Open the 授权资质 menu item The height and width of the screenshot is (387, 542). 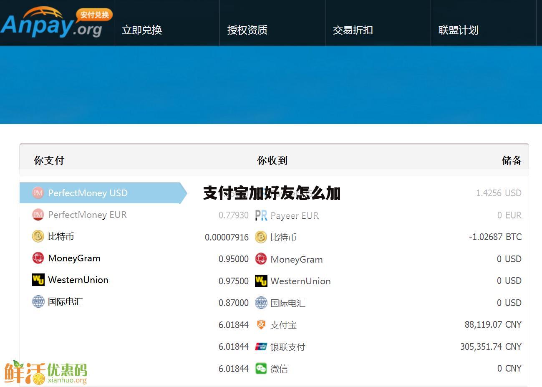pyautogui.click(x=247, y=30)
